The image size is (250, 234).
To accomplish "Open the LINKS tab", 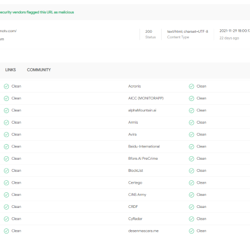I will 11,70.
